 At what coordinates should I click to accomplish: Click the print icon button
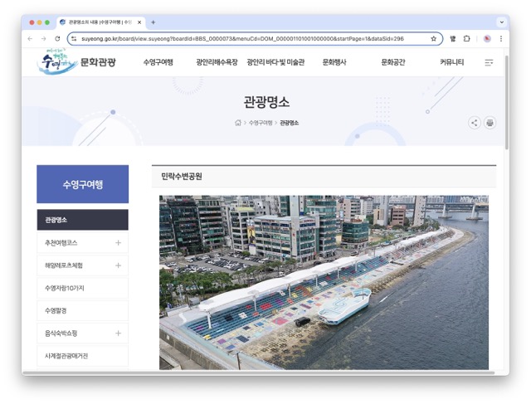pyautogui.click(x=490, y=123)
